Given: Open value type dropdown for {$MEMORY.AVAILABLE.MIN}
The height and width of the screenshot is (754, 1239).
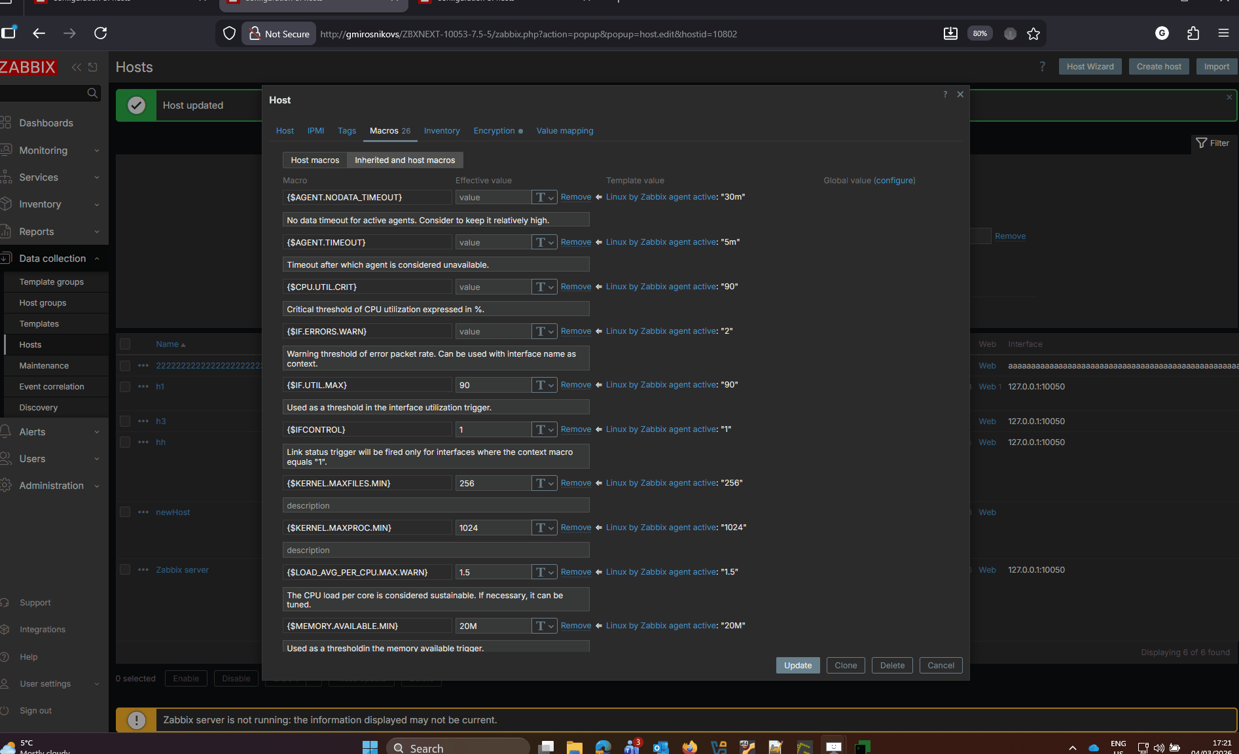Looking at the screenshot, I should coord(544,626).
